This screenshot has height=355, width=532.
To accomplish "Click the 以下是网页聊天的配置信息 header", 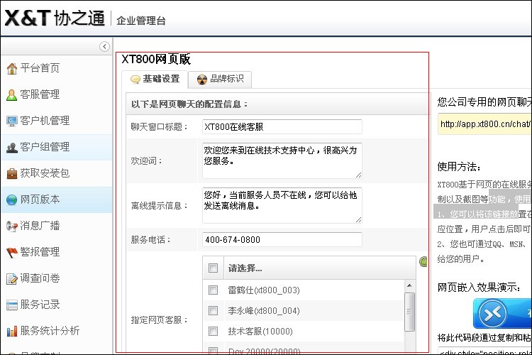I will point(189,104).
